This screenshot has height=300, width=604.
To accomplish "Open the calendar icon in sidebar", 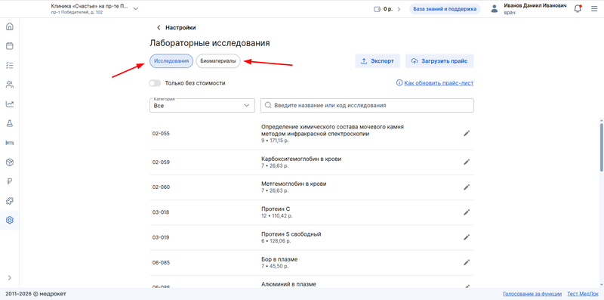I will [10, 46].
